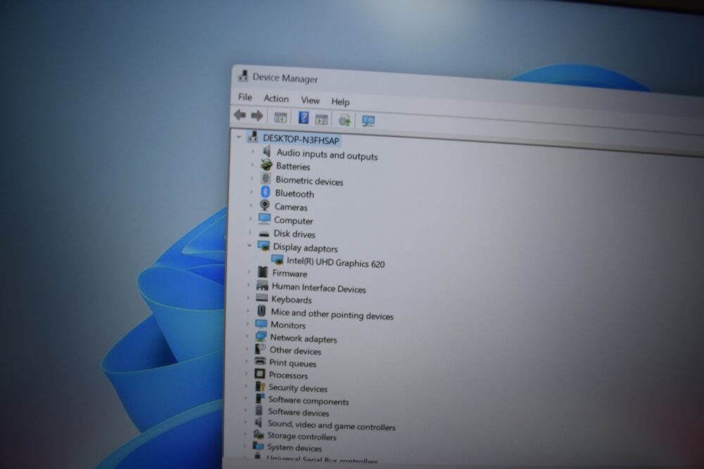Click the Bluetooth logo icon
This screenshot has height=469, width=704.
pos(265,192)
